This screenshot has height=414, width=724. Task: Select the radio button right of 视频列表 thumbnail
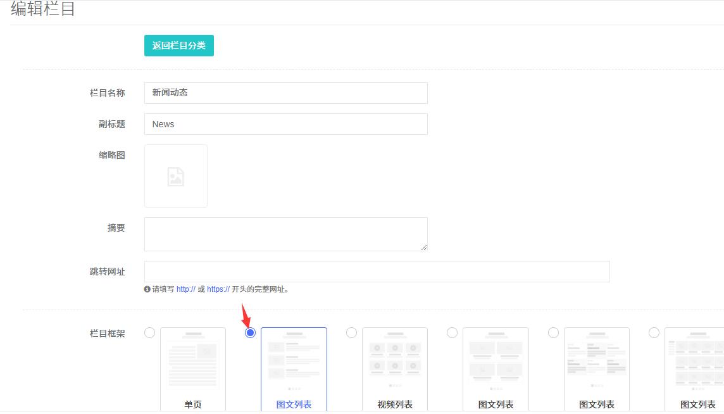[452, 333]
